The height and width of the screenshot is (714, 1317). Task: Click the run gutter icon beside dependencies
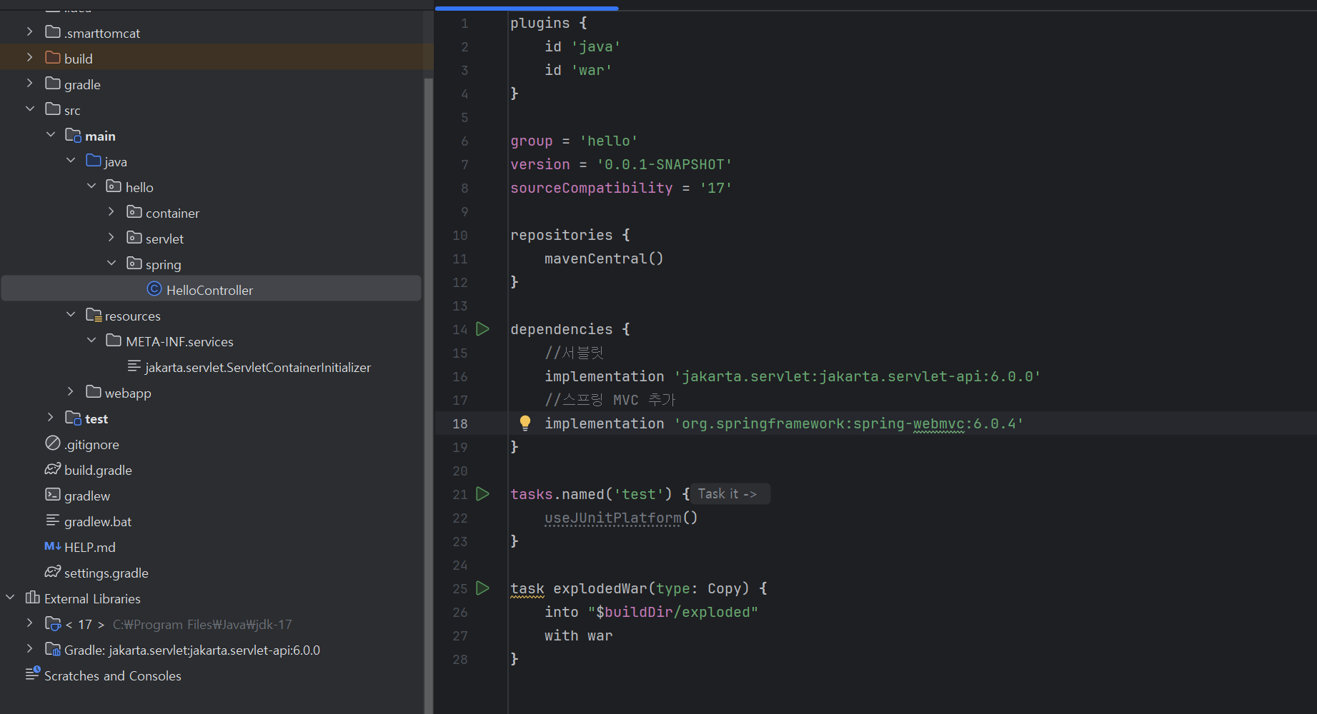click(483, 329)
